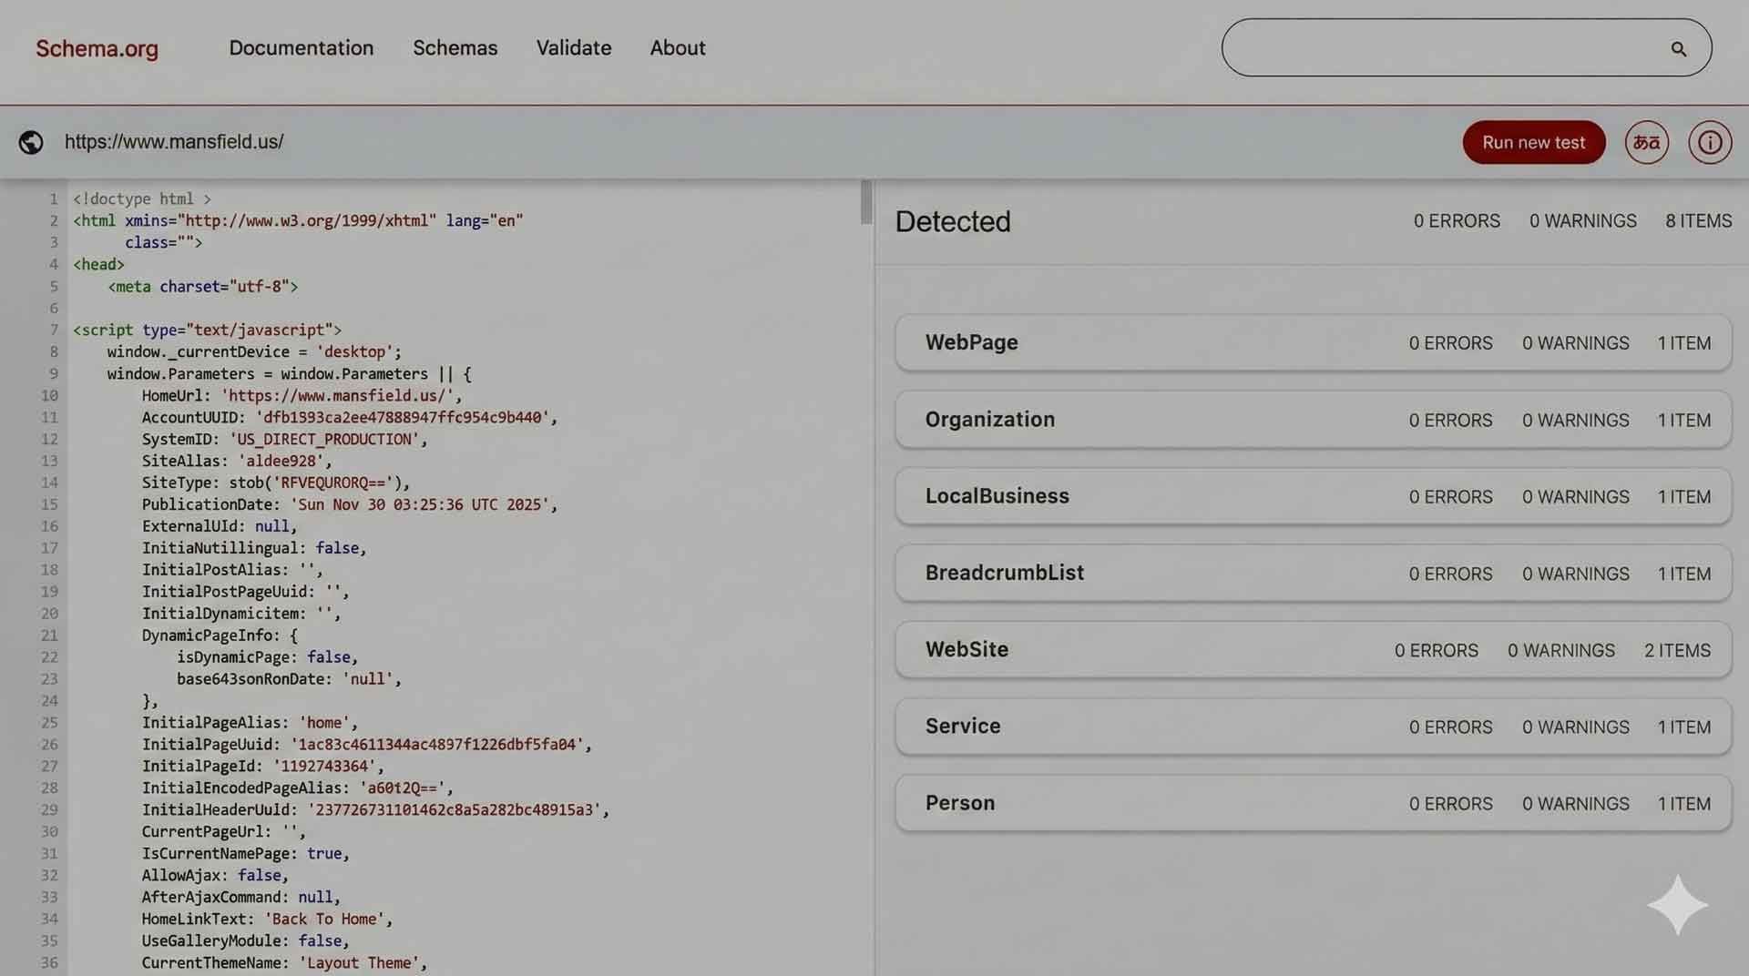Click the SystemID 'US_DIRECT_PRODUCTION' line

pyautogui.click(x=284, y=440)
